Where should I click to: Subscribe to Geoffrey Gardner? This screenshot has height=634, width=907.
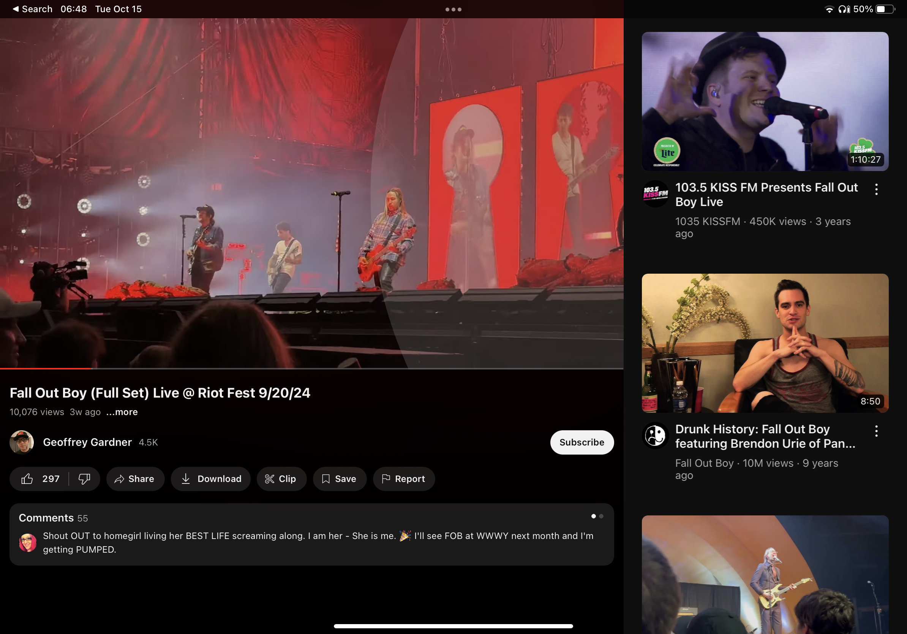[581, 442]
